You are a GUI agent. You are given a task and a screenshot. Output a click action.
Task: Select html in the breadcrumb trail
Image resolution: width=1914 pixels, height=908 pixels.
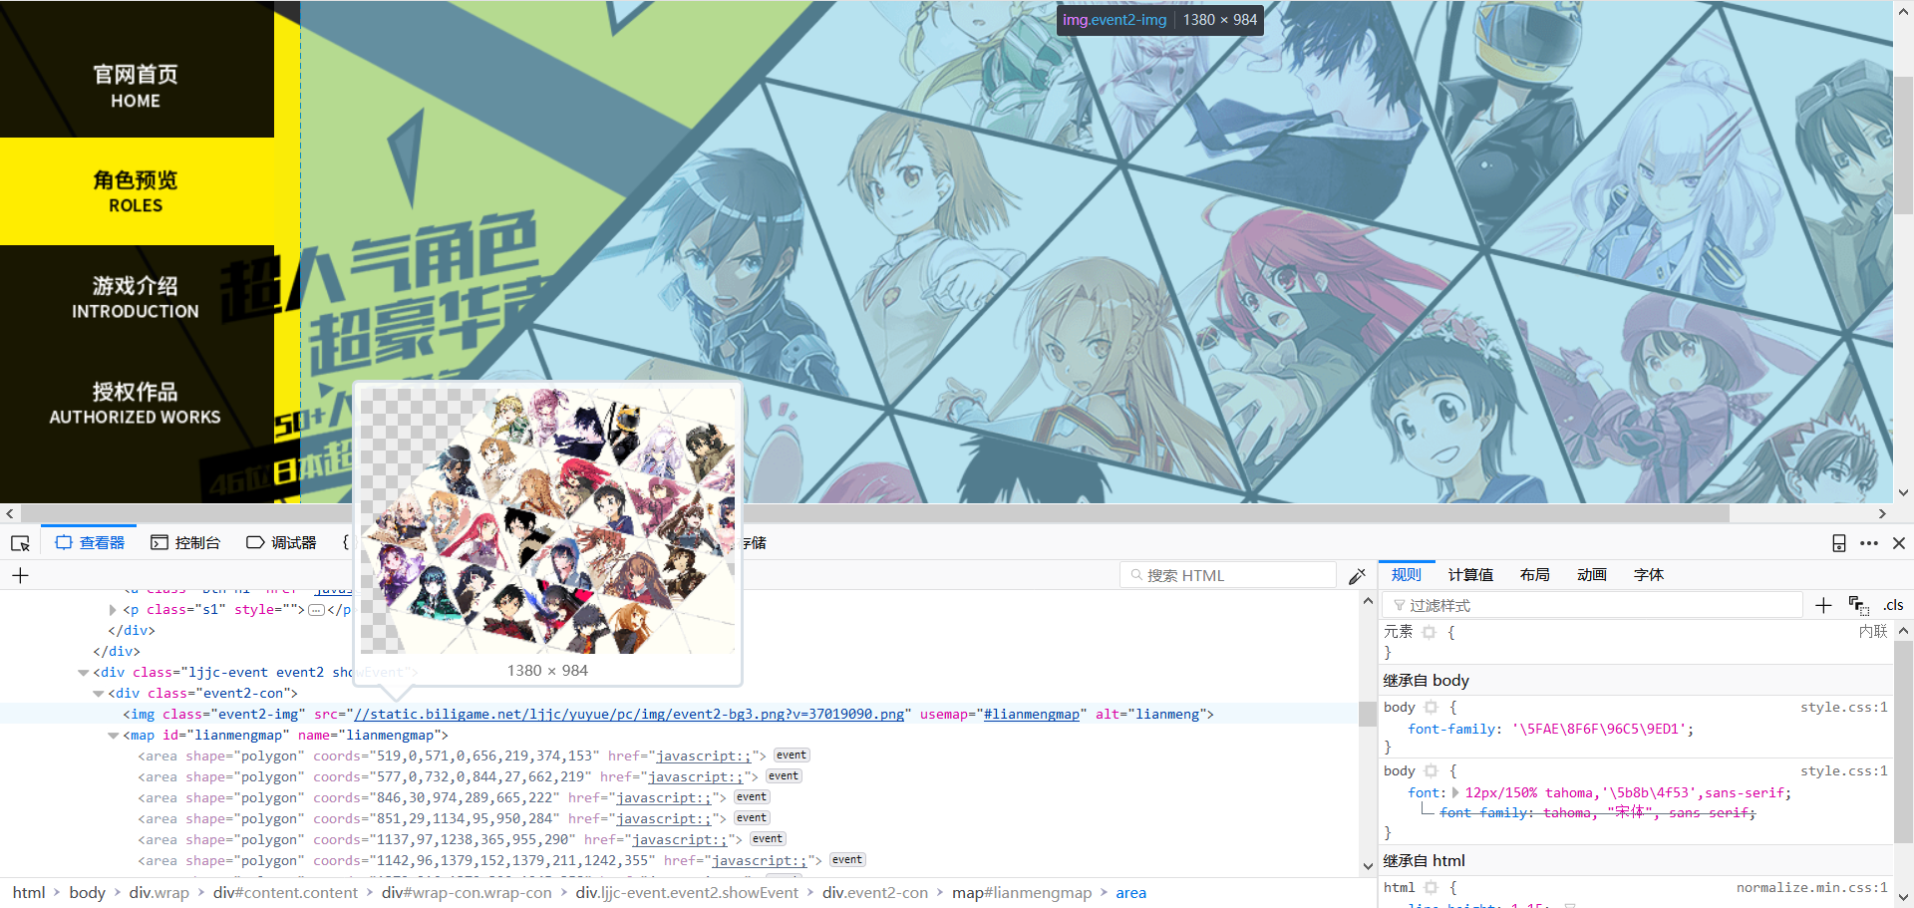tap(29, 893)
